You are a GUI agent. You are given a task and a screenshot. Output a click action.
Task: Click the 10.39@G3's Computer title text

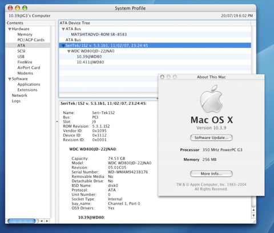click(x=30, y=15)
